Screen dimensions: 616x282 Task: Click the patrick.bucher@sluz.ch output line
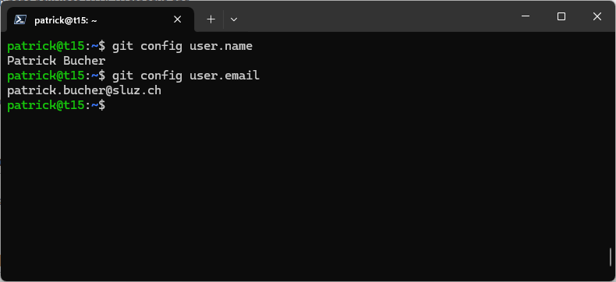click(x=84, y=90)
